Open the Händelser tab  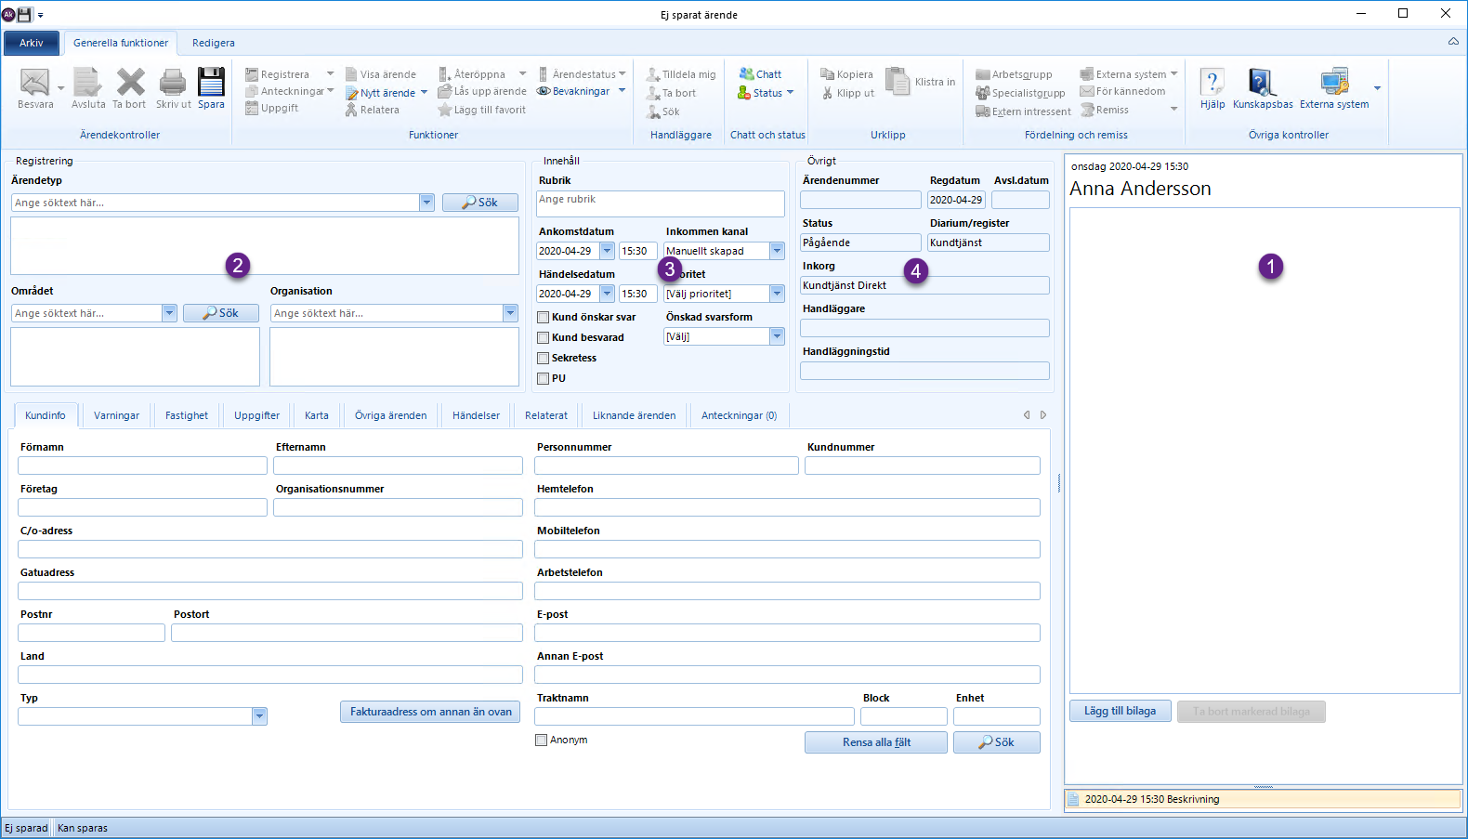tap(476, 415)
